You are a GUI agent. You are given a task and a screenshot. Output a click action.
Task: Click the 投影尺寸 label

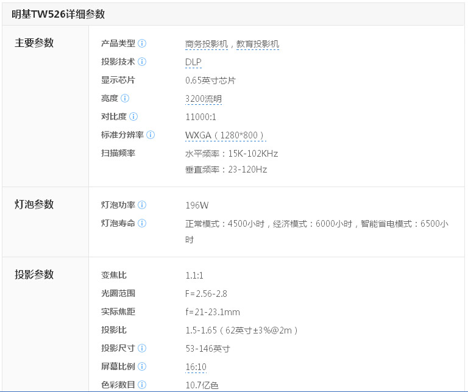(x=118, y=348)
